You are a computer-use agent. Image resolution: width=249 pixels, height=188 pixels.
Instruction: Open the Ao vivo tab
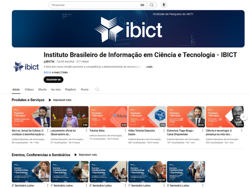coord(56,89)
